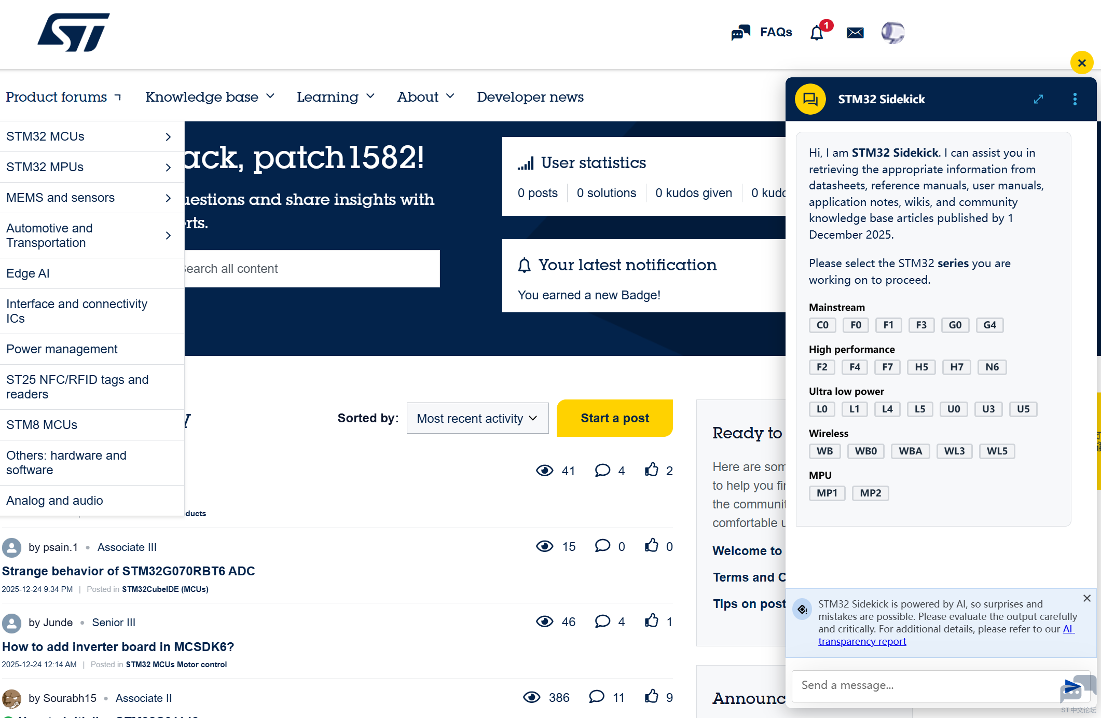Select Analog and audio in the forums menu
This screenshot has width=1101, height=718.
pos(92,501)
